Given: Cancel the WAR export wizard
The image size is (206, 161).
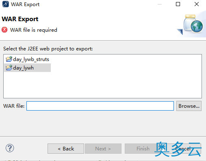Looking at the screenshot, I should click(183, 149).
